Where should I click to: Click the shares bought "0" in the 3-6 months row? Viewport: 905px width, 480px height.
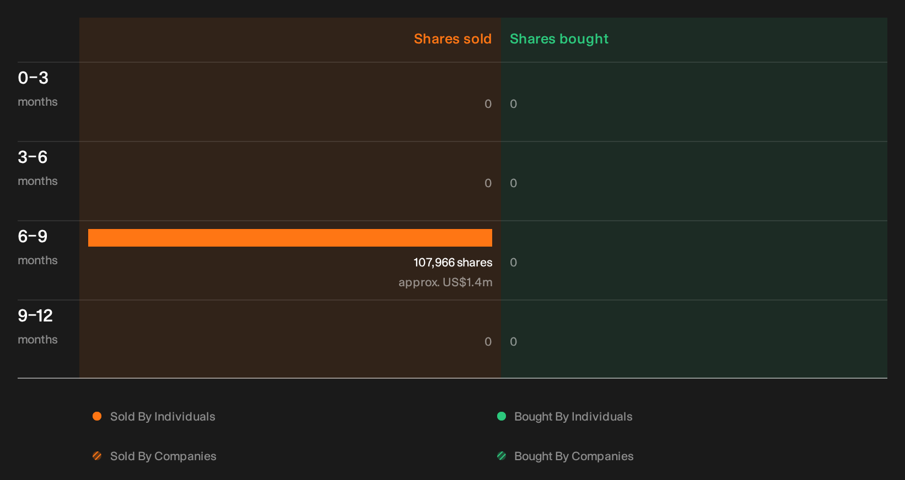pyautogui.click(x=513, y=183)
